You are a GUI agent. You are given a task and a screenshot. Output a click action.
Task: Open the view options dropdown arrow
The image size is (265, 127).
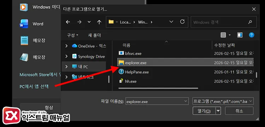pos(230,35)
